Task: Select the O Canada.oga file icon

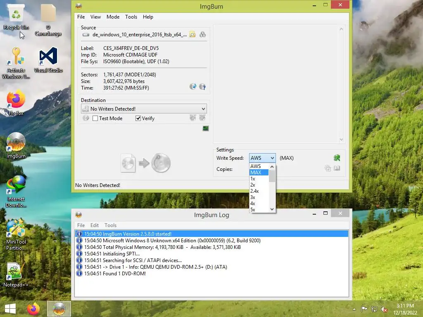Action: coord(48,20)
